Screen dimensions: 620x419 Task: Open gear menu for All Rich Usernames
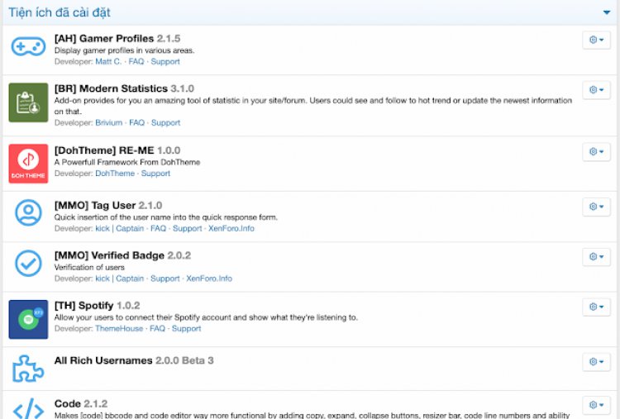[x=596, y=361]
